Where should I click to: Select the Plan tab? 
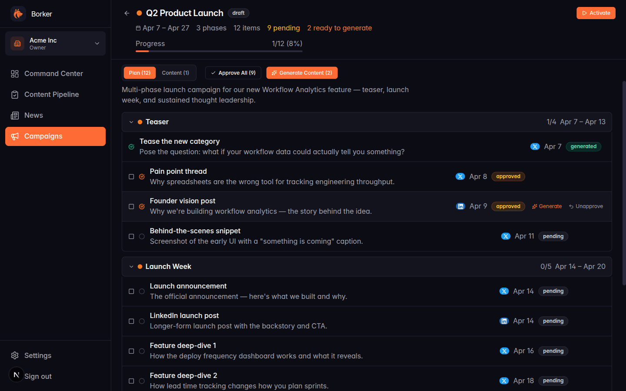pos(140,73)
